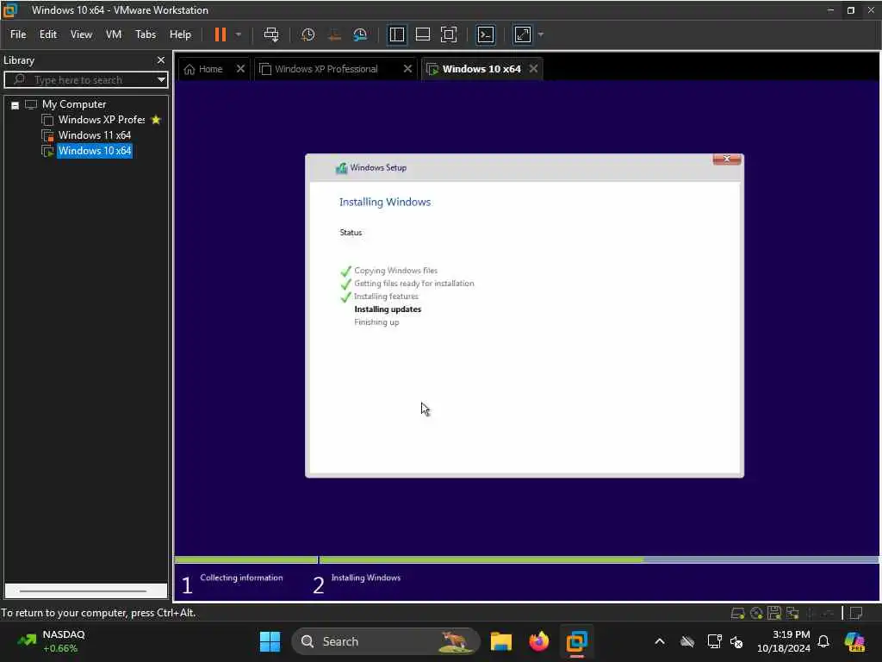Click the hard disk device status icon
The height and width of the screenshot is (662, 882).
point(737,613)
